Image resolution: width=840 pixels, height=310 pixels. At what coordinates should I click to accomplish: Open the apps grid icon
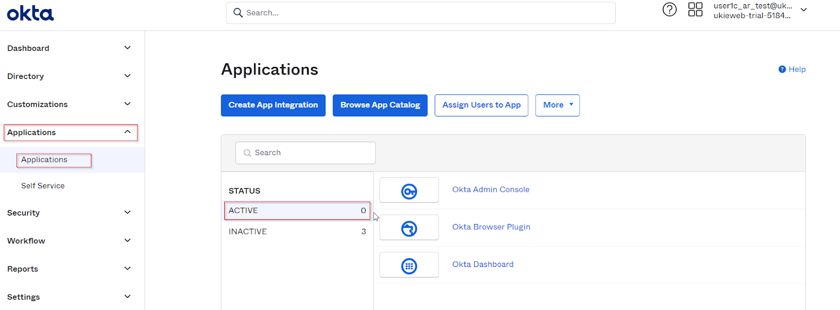(x=695, y=9)
